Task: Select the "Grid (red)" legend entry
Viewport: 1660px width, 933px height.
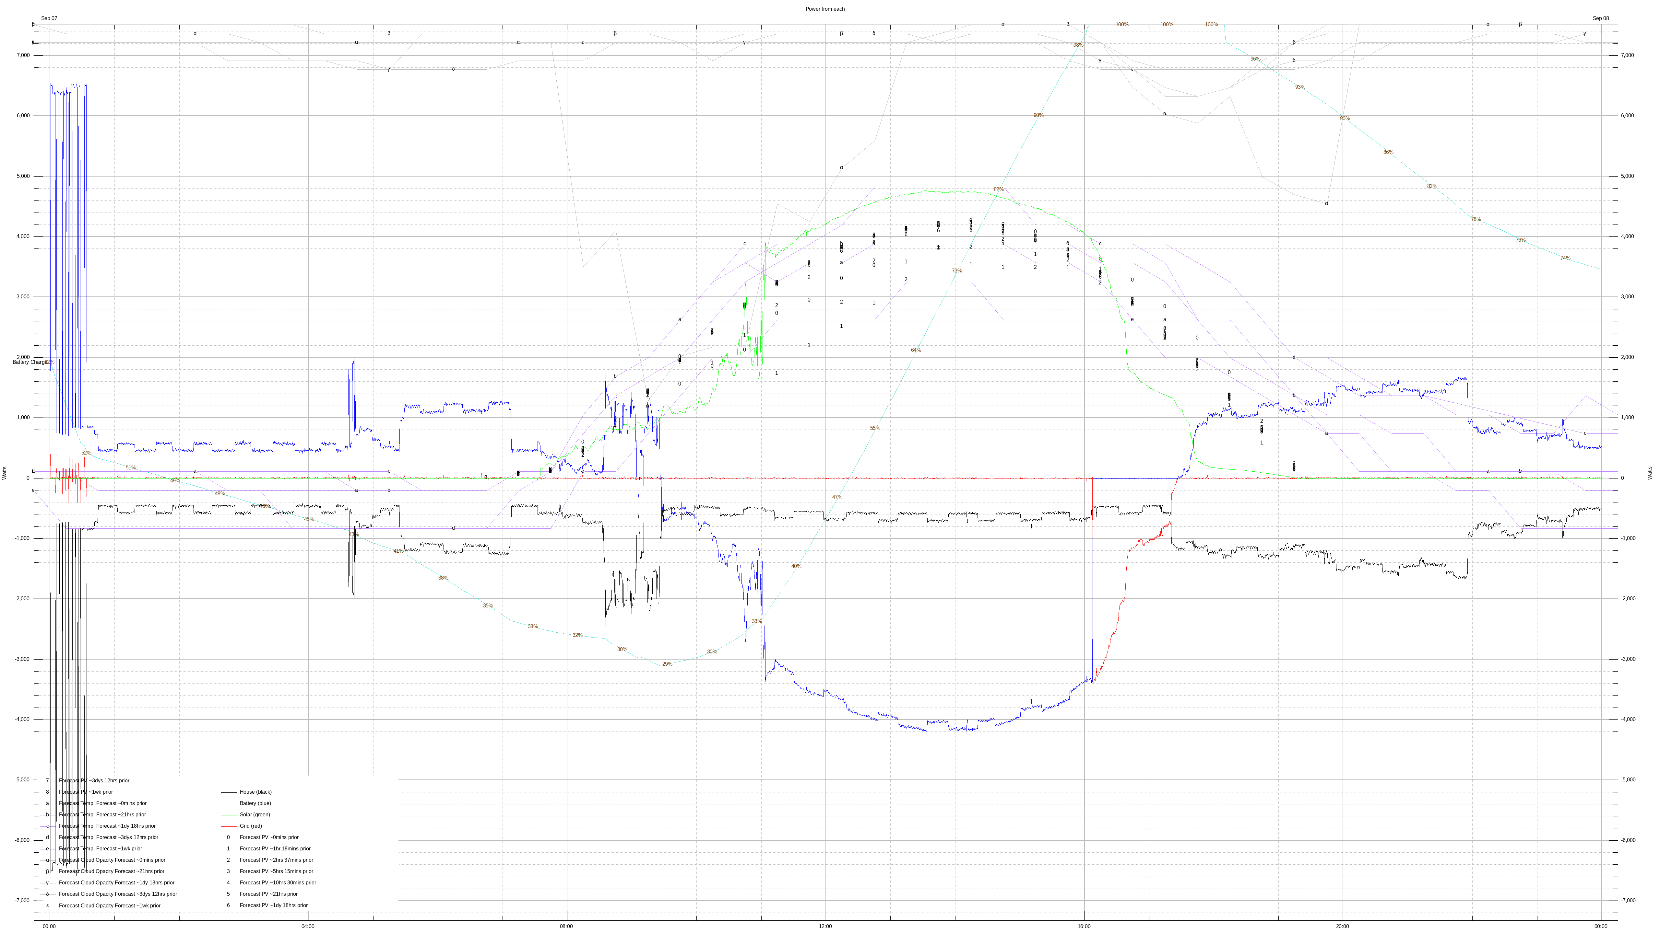Action: [251, 826]
